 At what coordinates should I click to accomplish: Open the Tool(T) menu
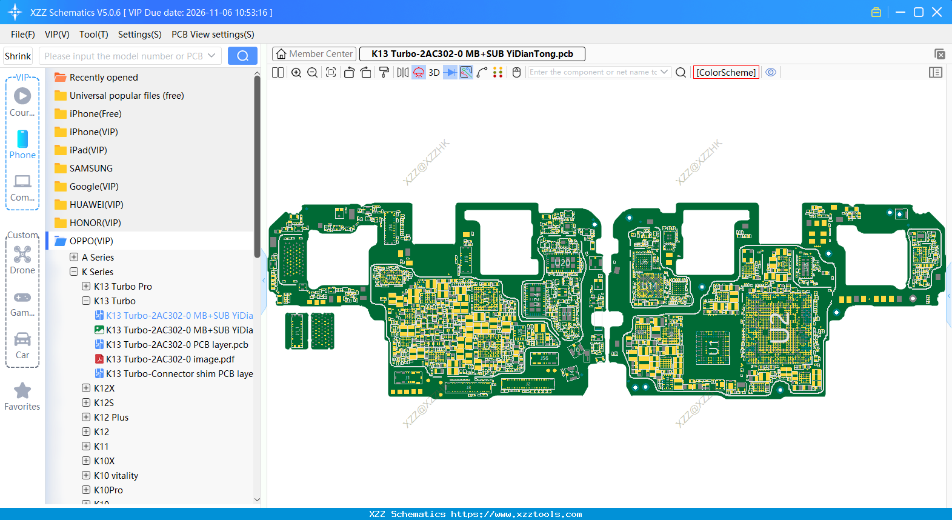click(x=94, y=35)
